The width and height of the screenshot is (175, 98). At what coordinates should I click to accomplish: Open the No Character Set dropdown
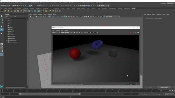point(146,94)
